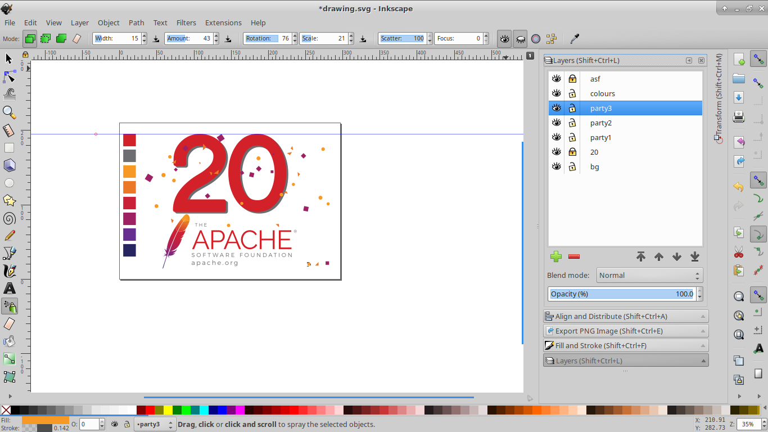Screen dimensions: 768x432
Task: Lock the party1 layer padlock
Action: 572,137
